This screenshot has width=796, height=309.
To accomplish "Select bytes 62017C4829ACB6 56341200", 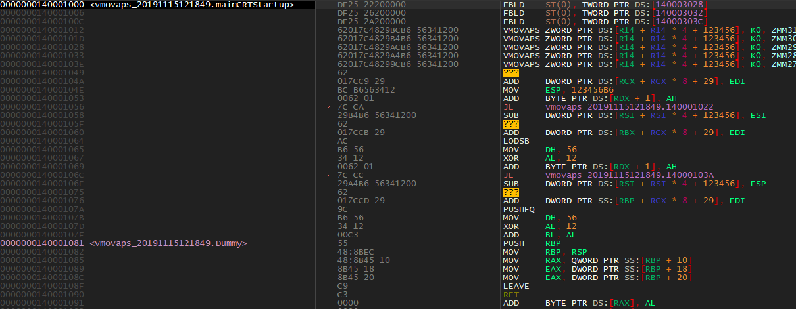I will pos(398,47).
